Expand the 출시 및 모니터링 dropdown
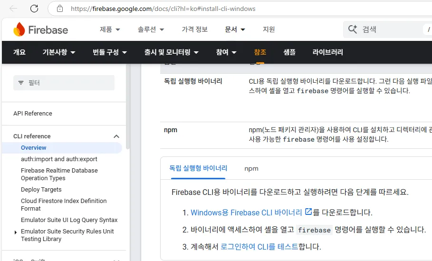432x261 pixels. point(172,52)
